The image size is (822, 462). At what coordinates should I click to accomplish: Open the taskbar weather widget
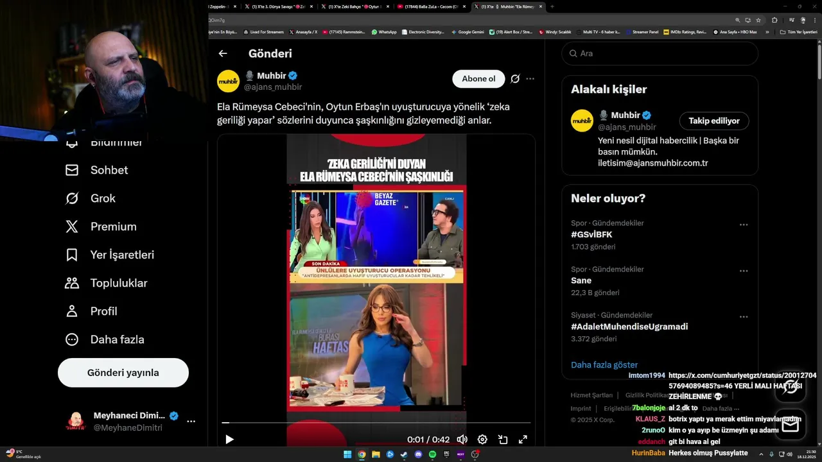[x=22, y=454]
